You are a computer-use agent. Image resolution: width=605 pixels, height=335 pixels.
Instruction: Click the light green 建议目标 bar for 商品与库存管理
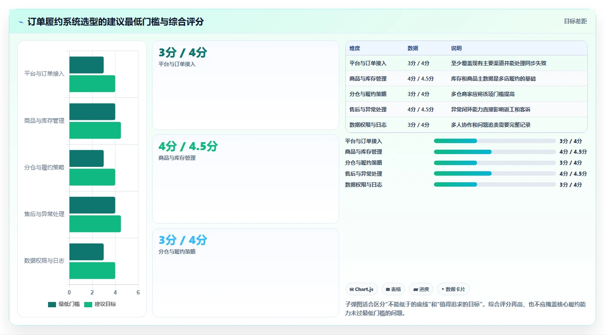(x=95, y=130)
